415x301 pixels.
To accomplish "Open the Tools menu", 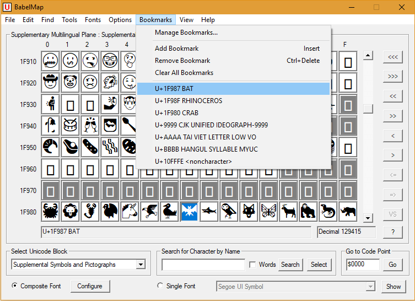I will 69,20.
